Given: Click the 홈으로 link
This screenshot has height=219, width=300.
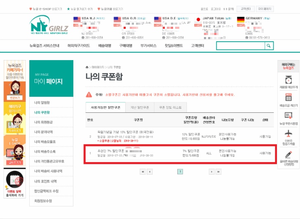Looking at the screenshot, I should (204, 9).
